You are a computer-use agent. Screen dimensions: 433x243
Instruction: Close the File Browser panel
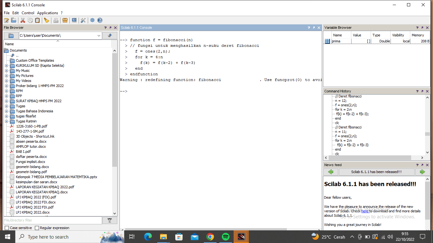pyautogui.click(x=115, y=28)
